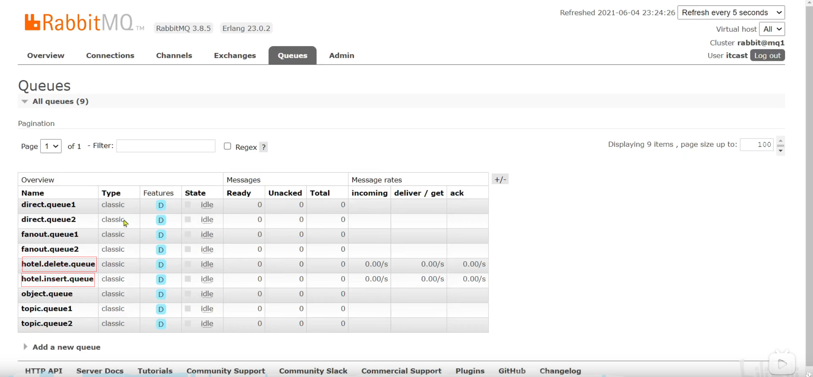
Task: Click the durable D badge for hotel.delete.queue
Action: (161, 265)
